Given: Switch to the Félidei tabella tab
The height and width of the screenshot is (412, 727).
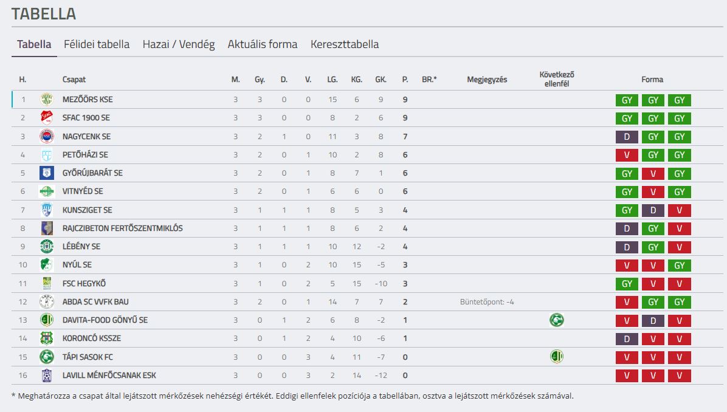Looking at the screenshot, I should (x=97, y=44).
